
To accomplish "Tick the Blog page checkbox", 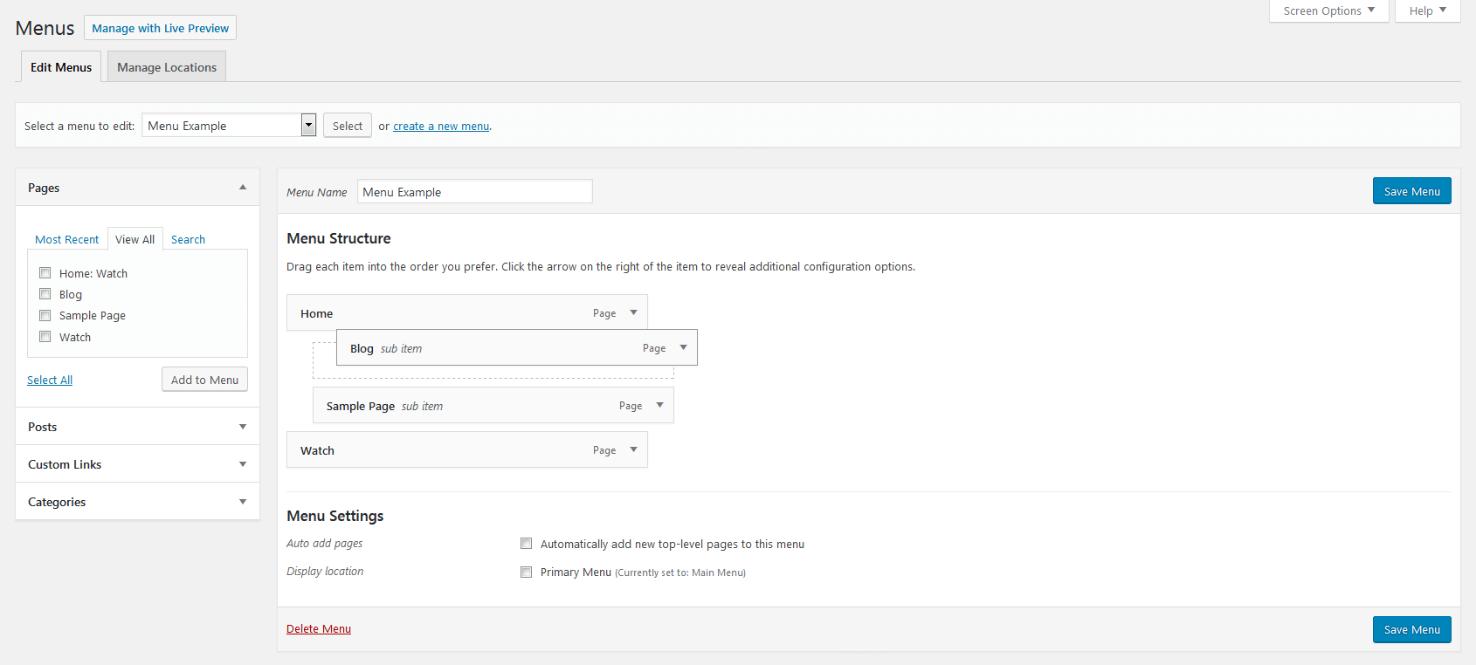I will point(45,294).
